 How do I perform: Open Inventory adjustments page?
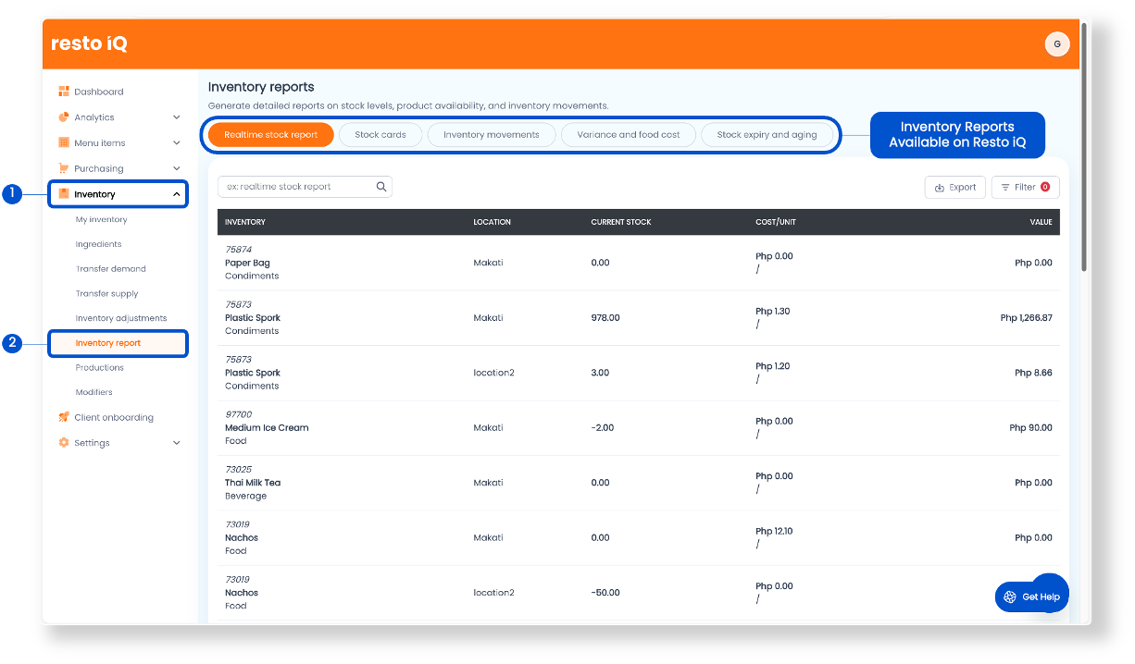(x=121, y=318)
